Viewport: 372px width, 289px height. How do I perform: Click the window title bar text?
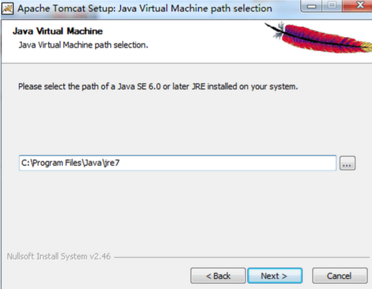point(144,9)
